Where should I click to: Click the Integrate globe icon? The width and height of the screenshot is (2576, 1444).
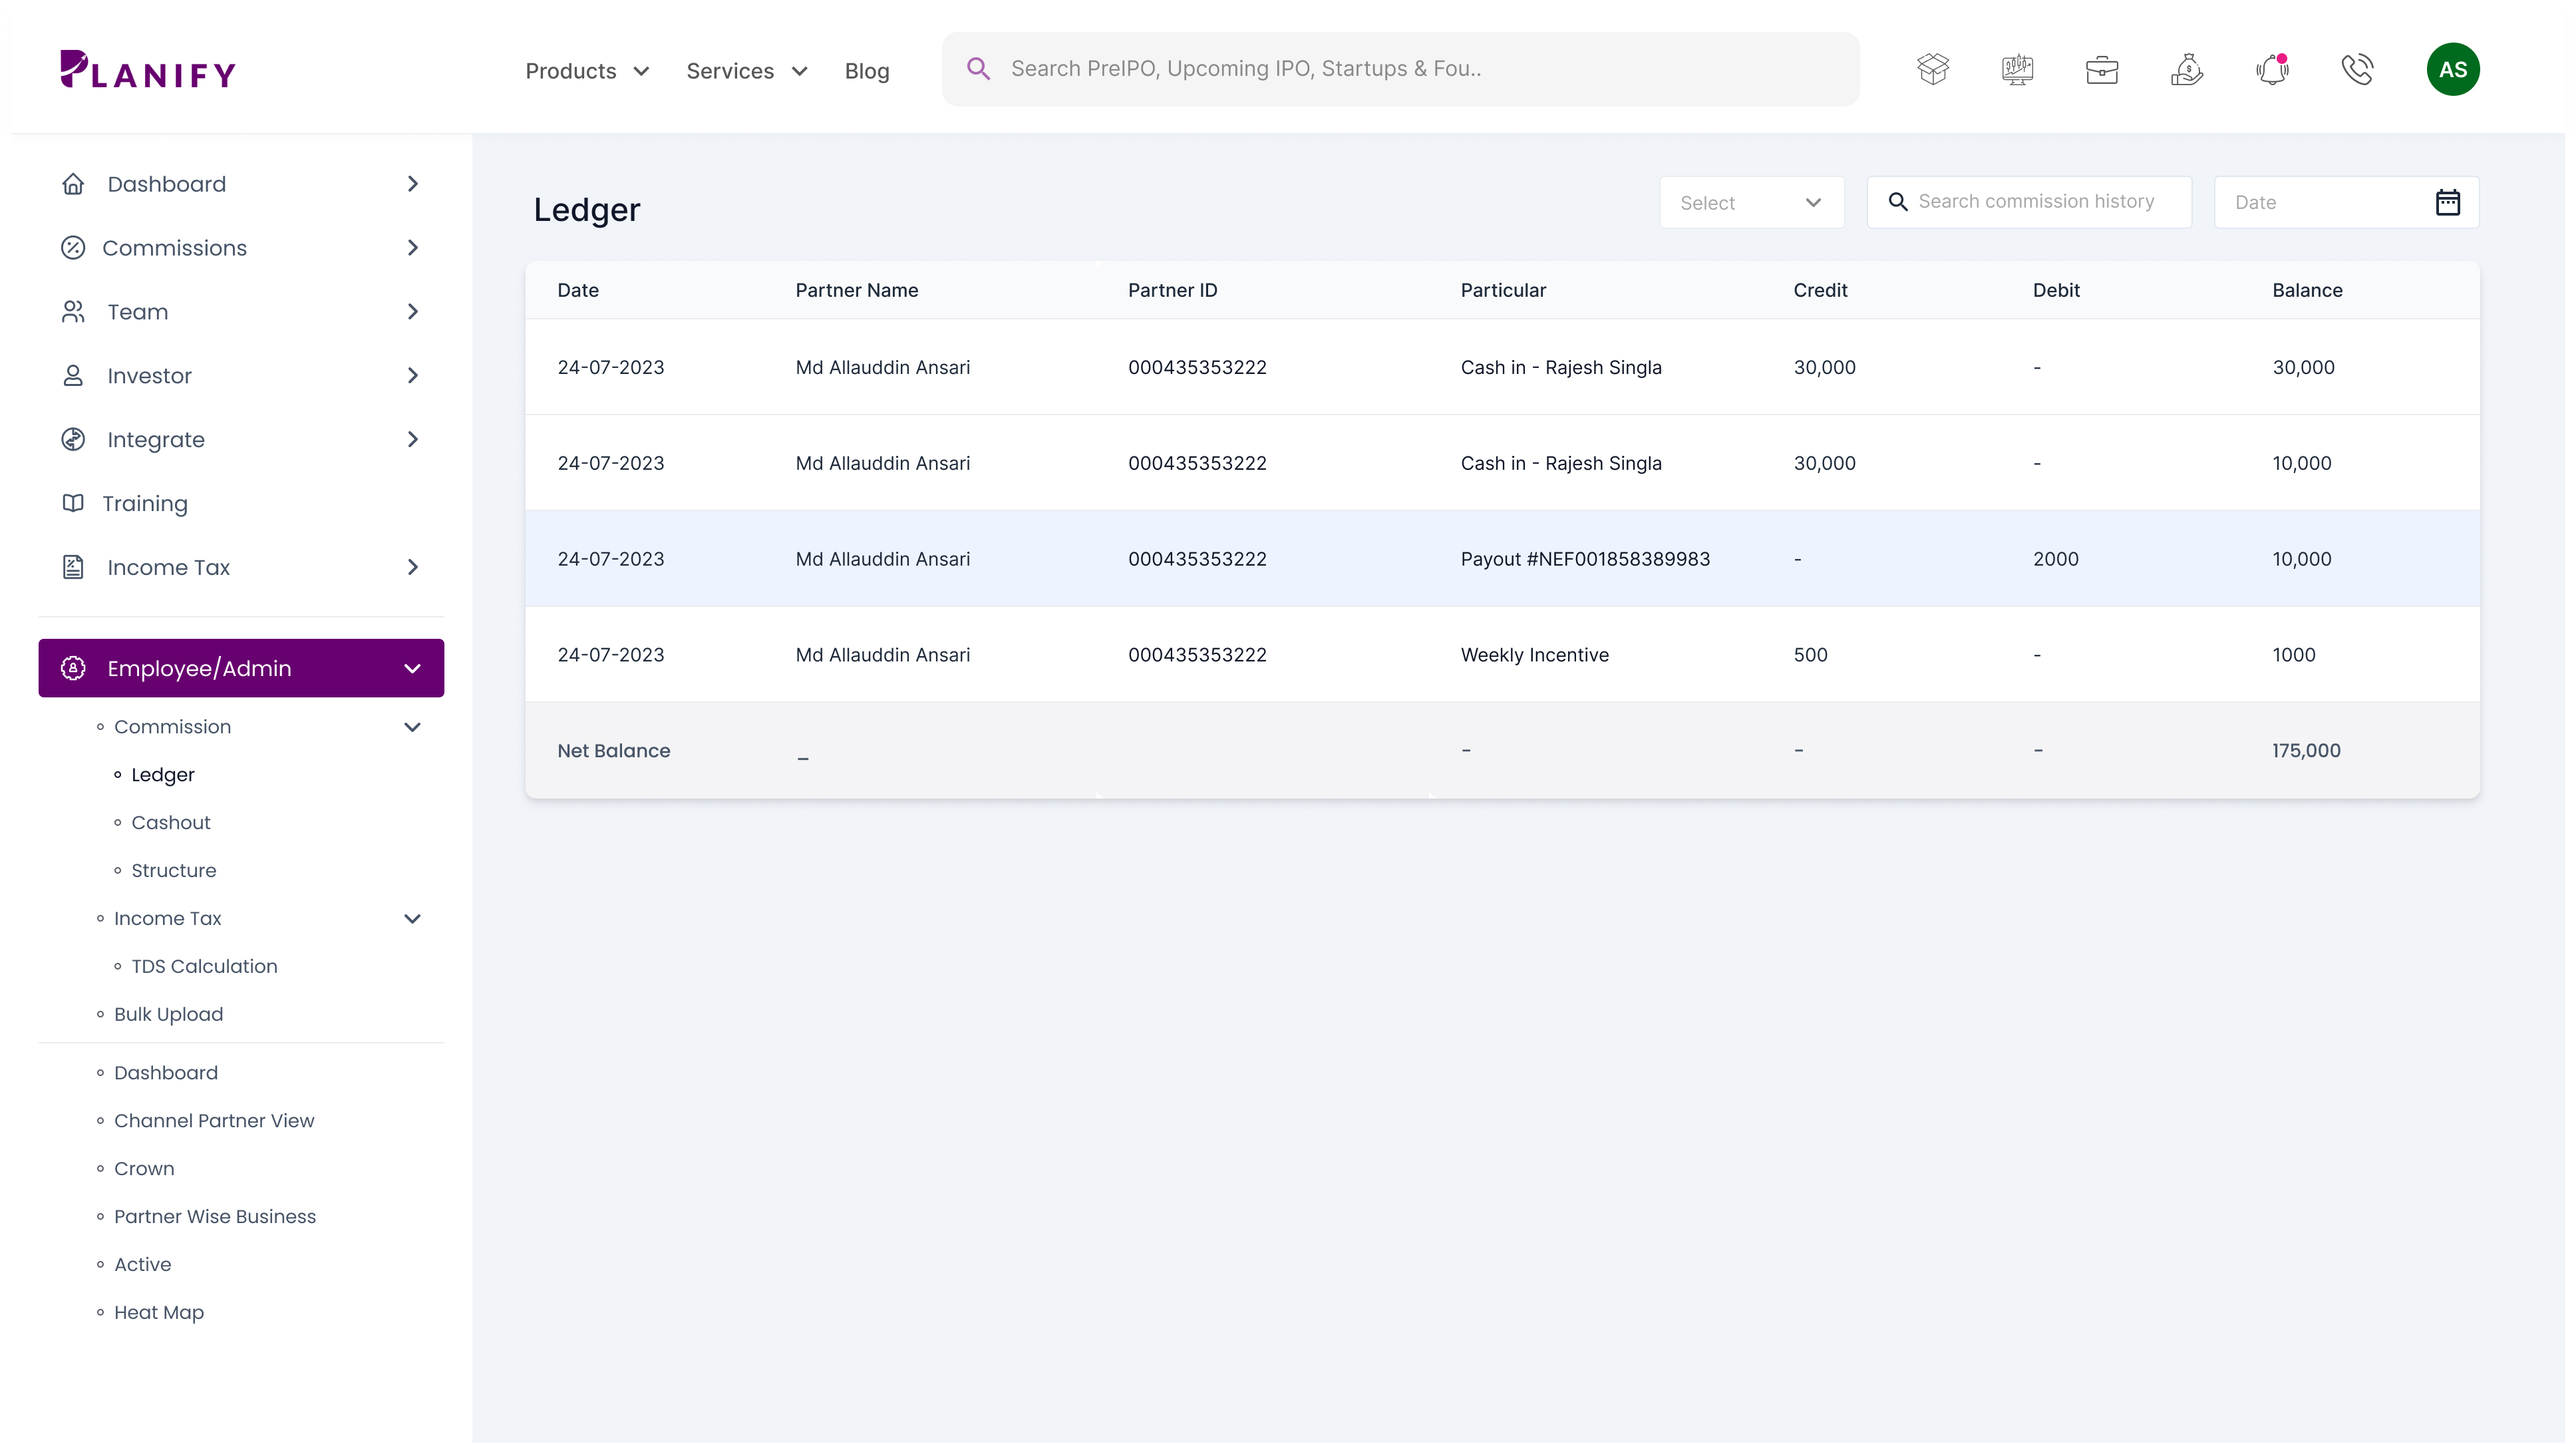[73, 440]
